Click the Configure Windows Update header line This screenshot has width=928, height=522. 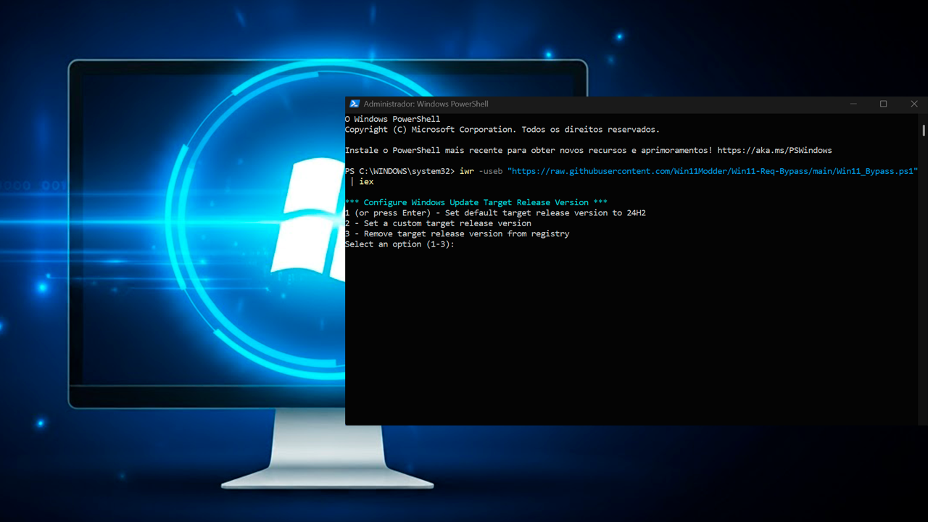tap(475, 202)
